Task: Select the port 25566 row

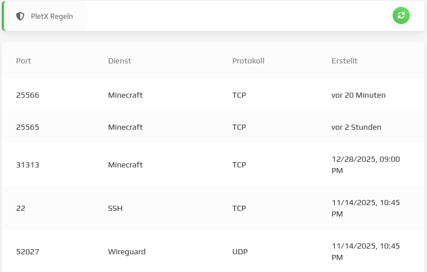Action: (x=27, y=95)
